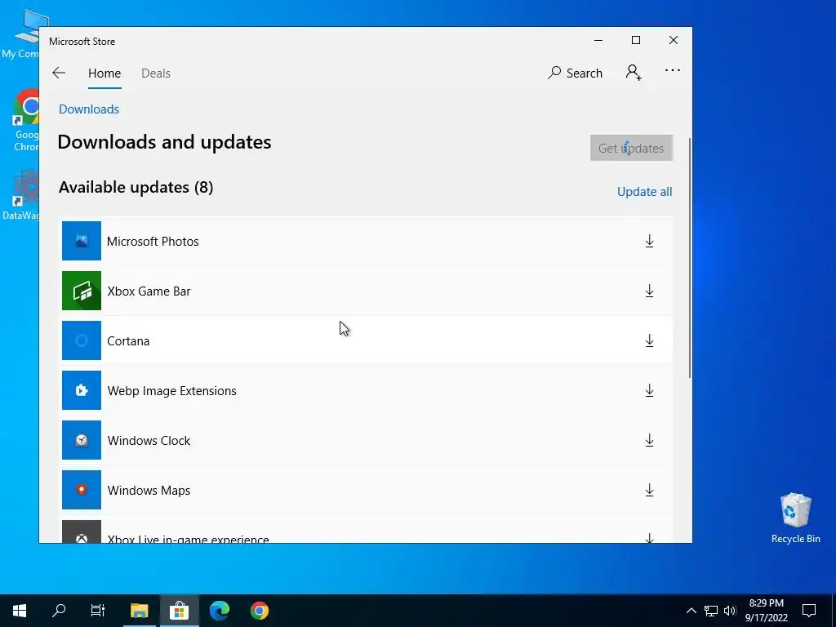Viewport: 836px width, 627px height.
Task: Select the Google Chrome desktop shortcut
Action: point(27,120)
